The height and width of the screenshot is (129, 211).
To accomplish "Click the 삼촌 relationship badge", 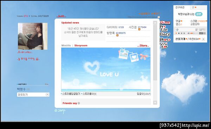I will click(x=199, y=14).
